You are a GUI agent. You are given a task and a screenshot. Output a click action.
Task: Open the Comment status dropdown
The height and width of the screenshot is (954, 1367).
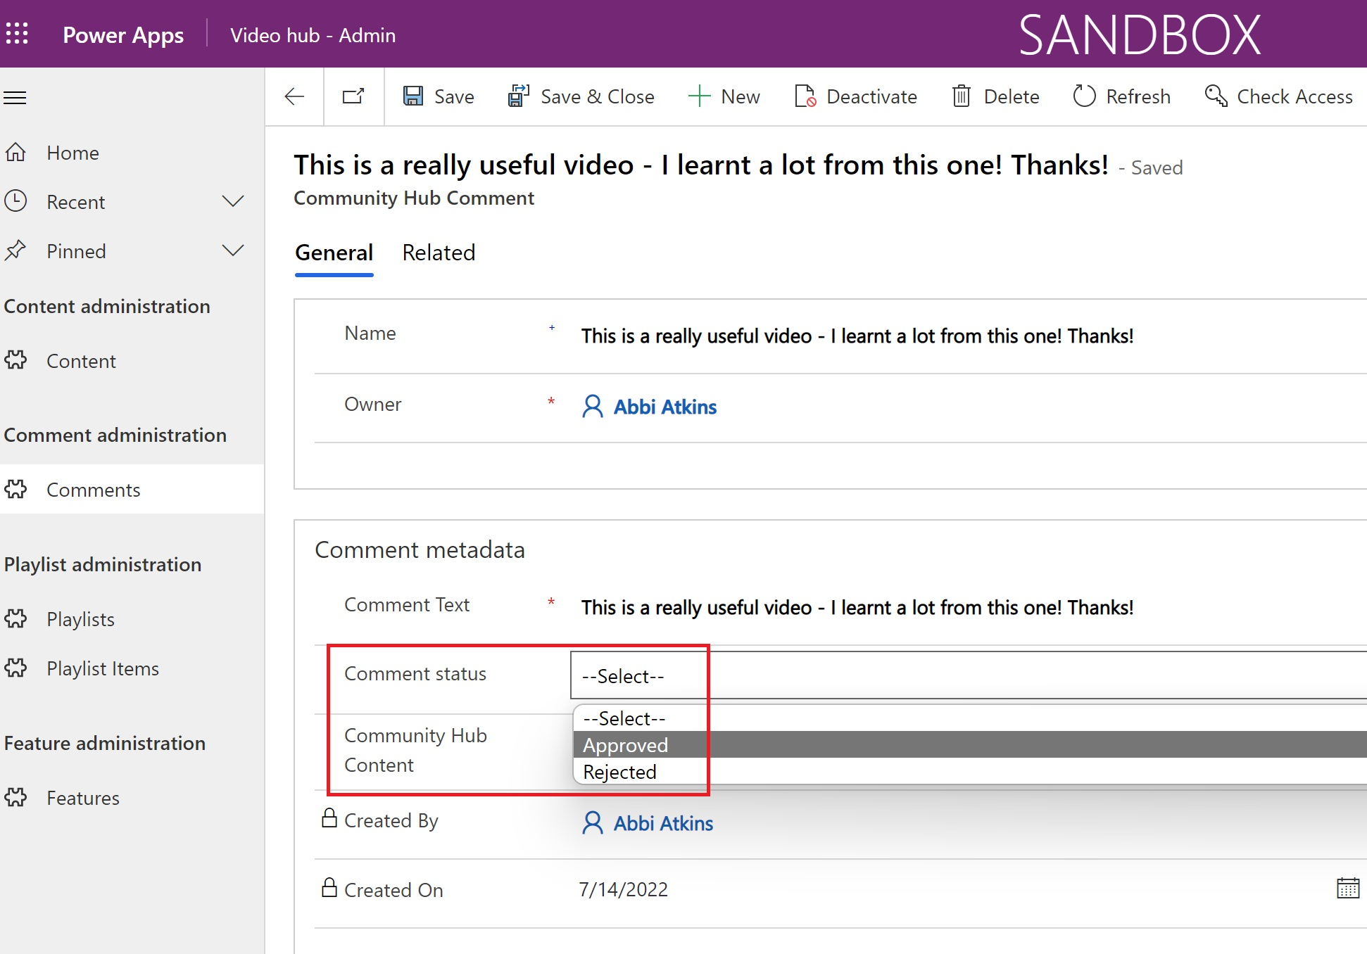637,676
